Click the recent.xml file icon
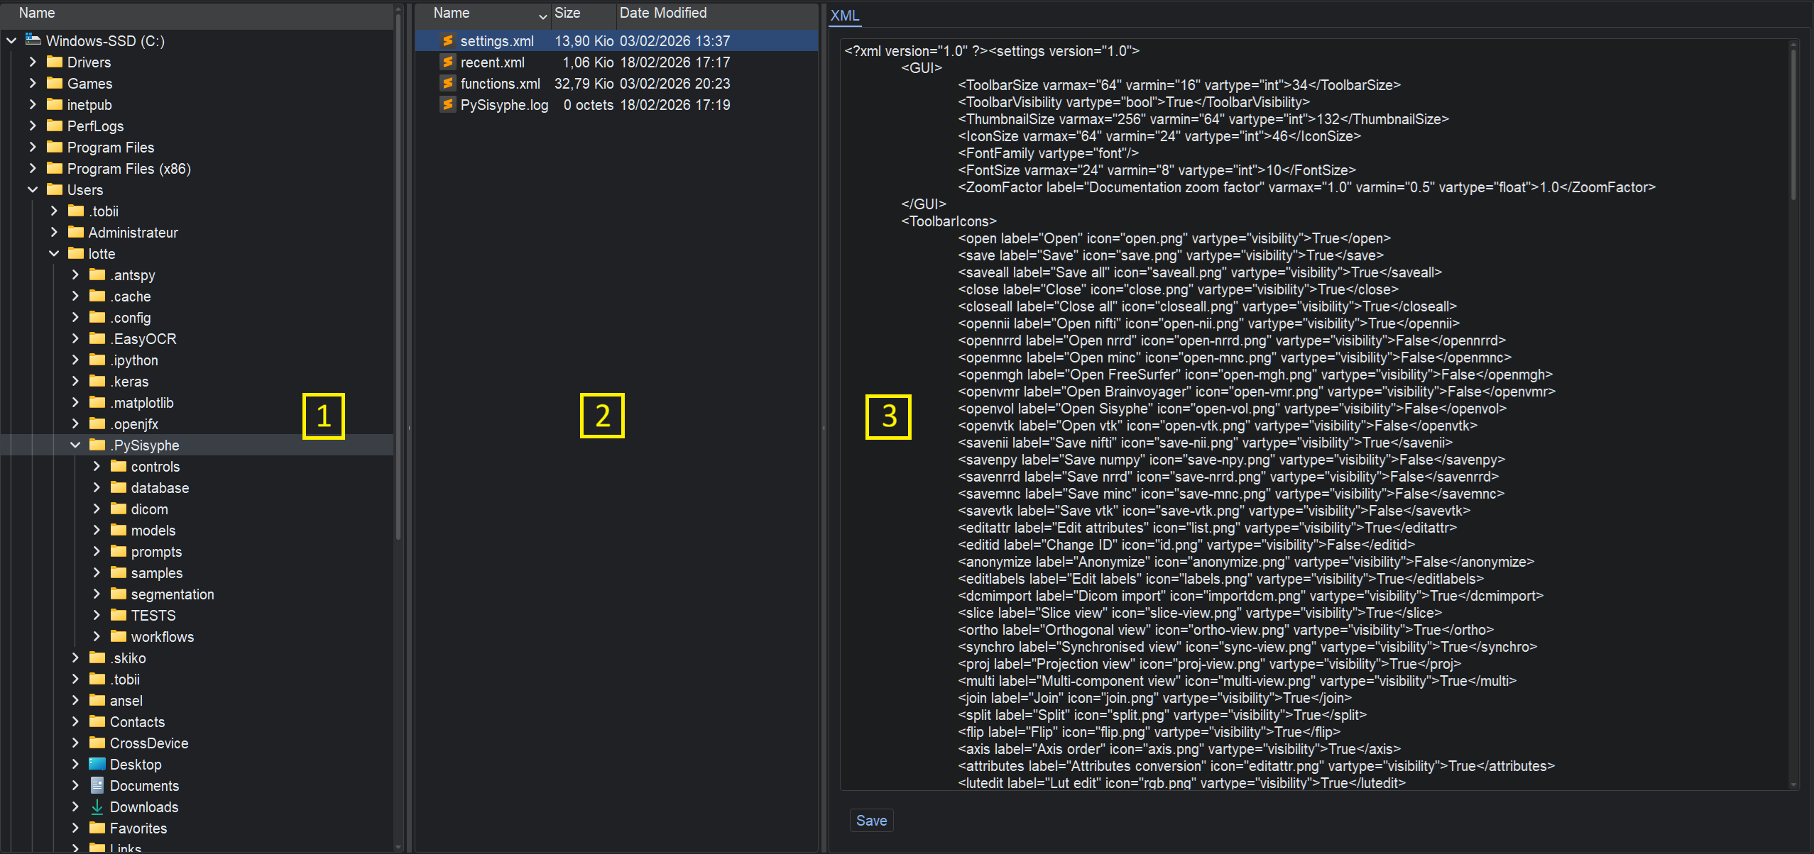 pos(447,62)
